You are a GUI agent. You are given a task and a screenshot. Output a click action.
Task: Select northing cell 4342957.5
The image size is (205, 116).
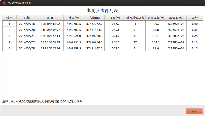[74, 42]
